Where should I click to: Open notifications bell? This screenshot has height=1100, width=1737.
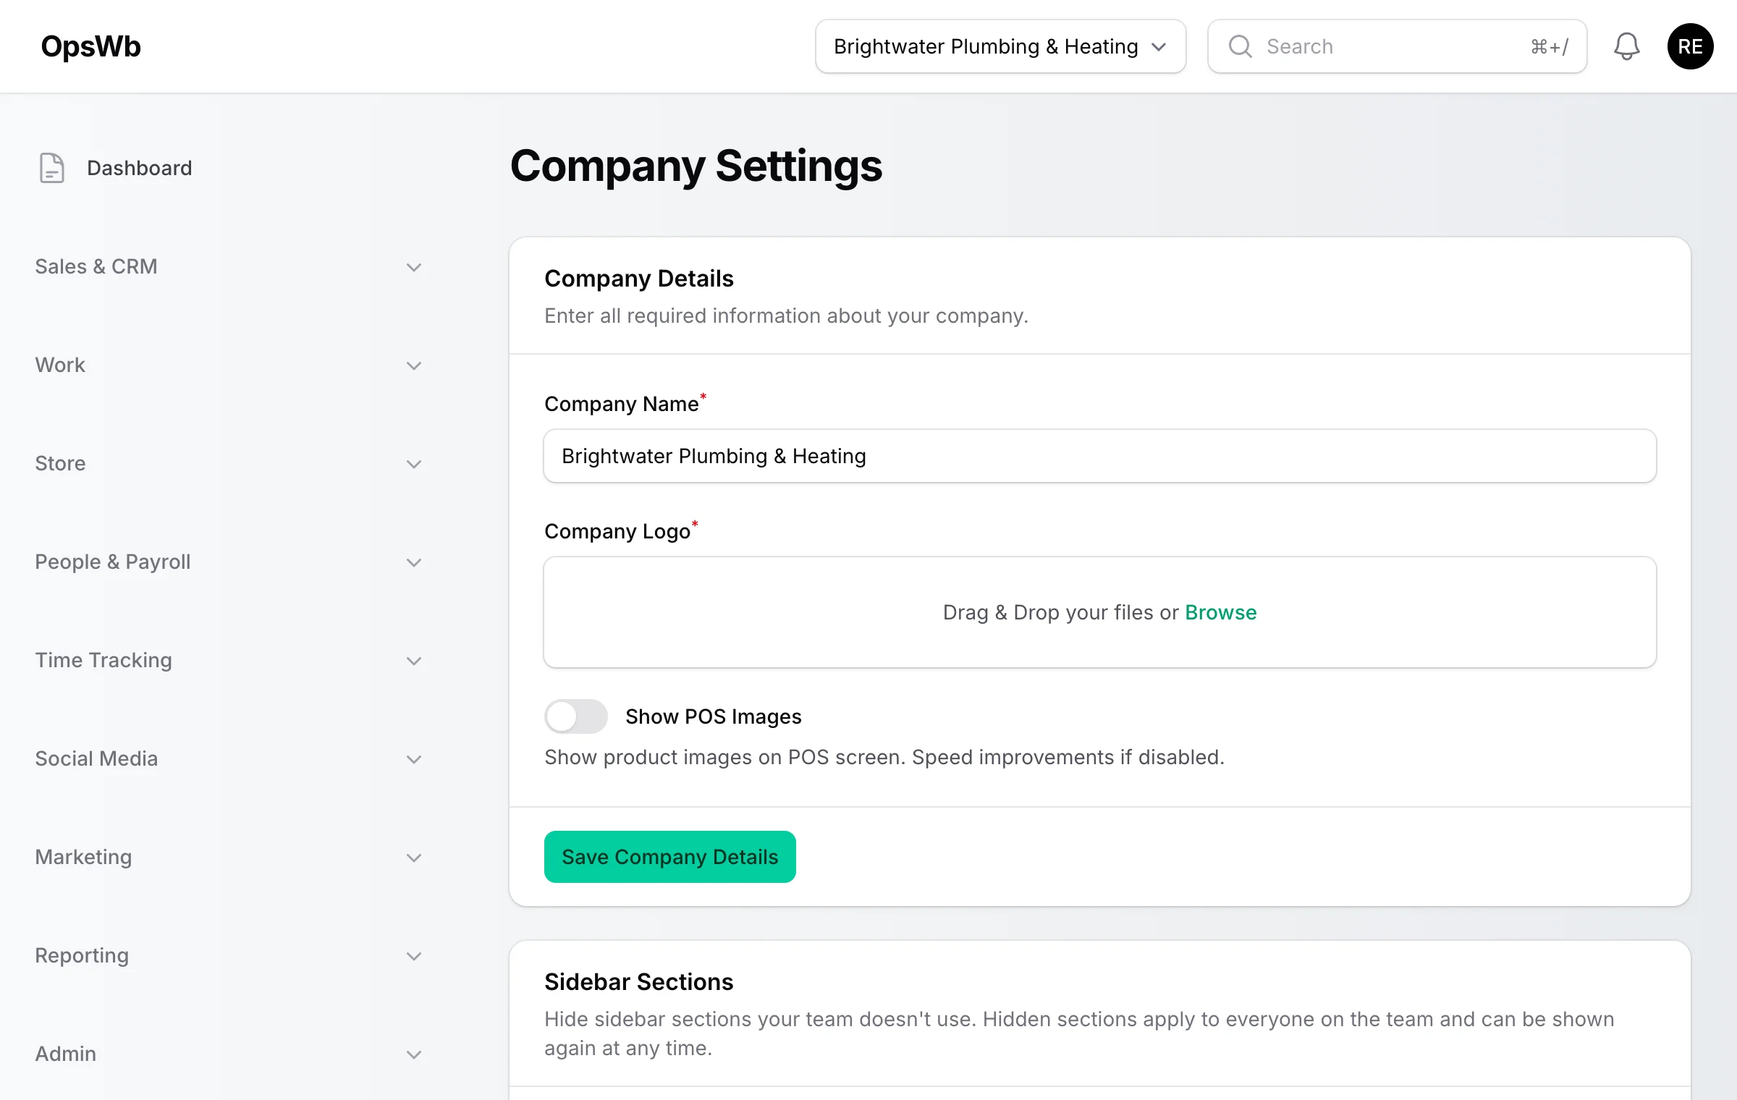tap(1626, 46)
